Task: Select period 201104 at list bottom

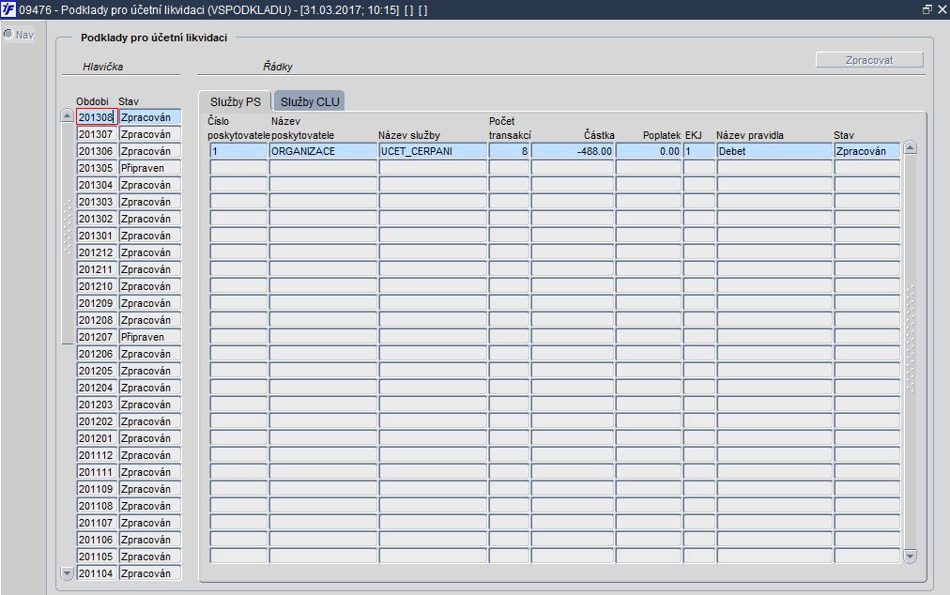Action: point(96,573)
